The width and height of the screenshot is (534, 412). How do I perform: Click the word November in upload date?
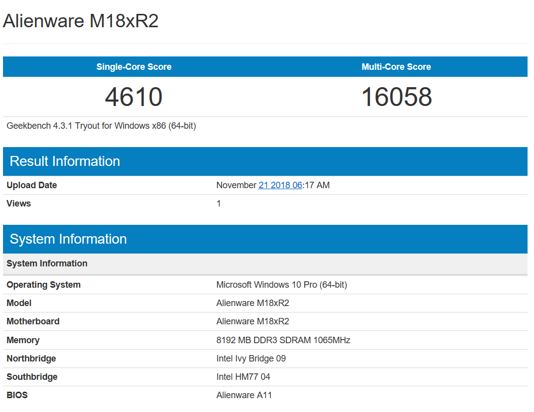click(x=236, y=185)
